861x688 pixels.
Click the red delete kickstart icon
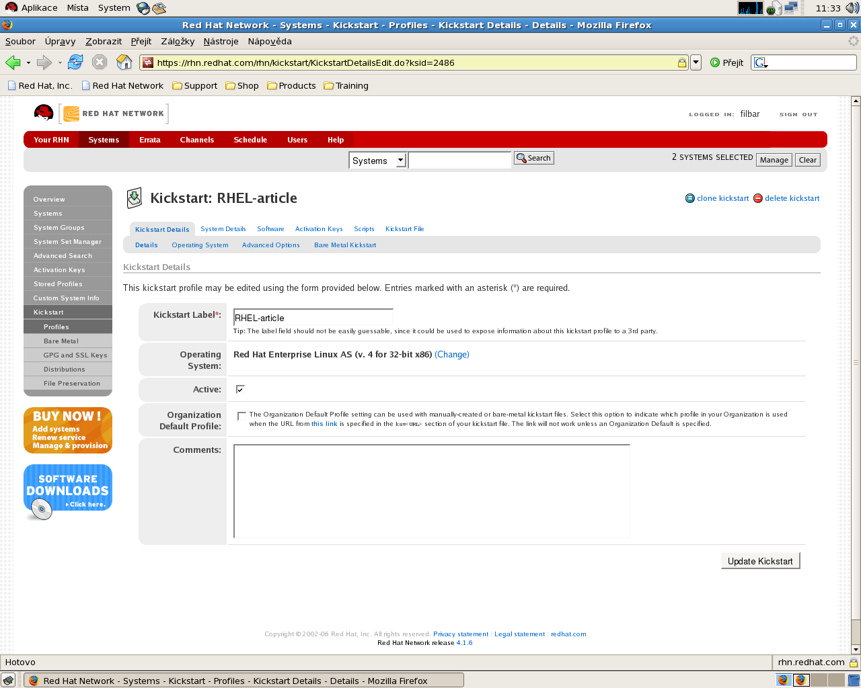[757, 198]
